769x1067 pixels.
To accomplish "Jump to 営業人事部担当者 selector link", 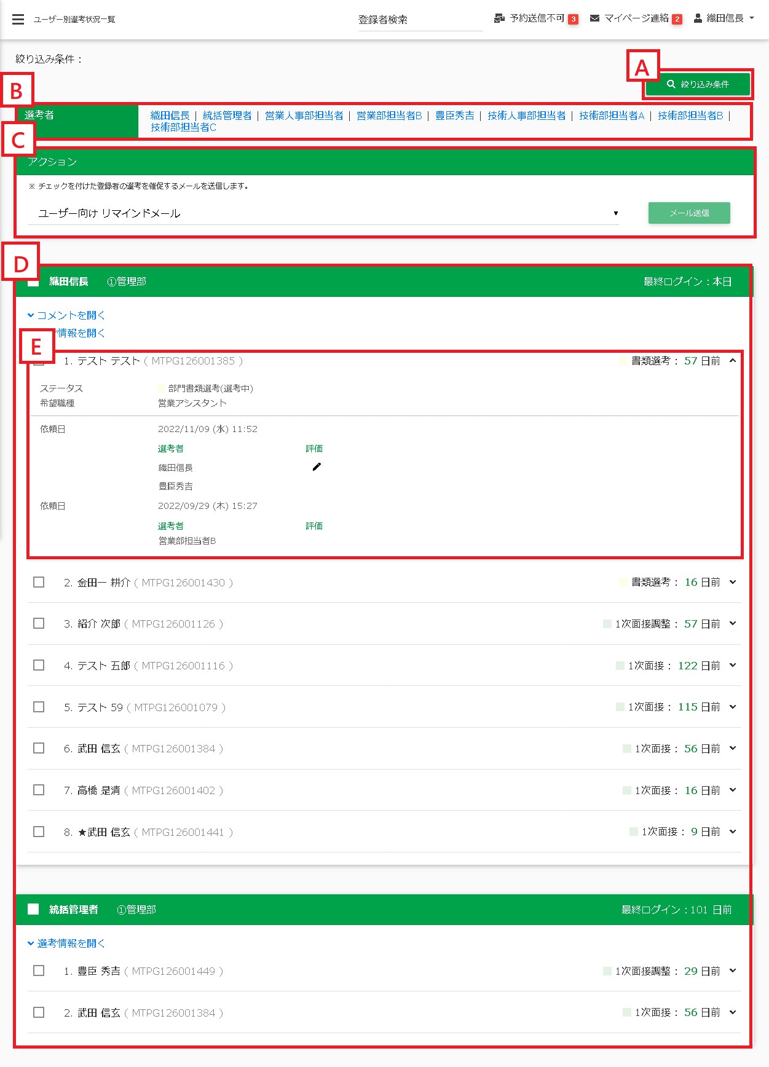I will pos(304,116).
